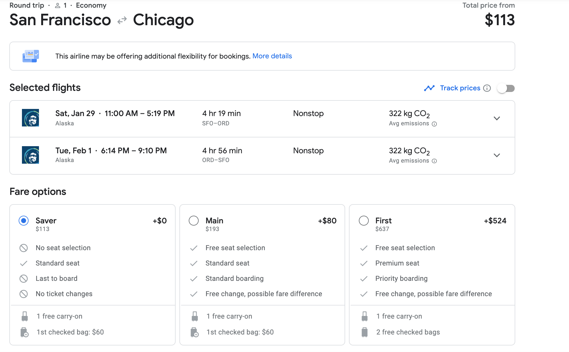Expand the Sat, Jan 29 flight details

pos(497,118)
